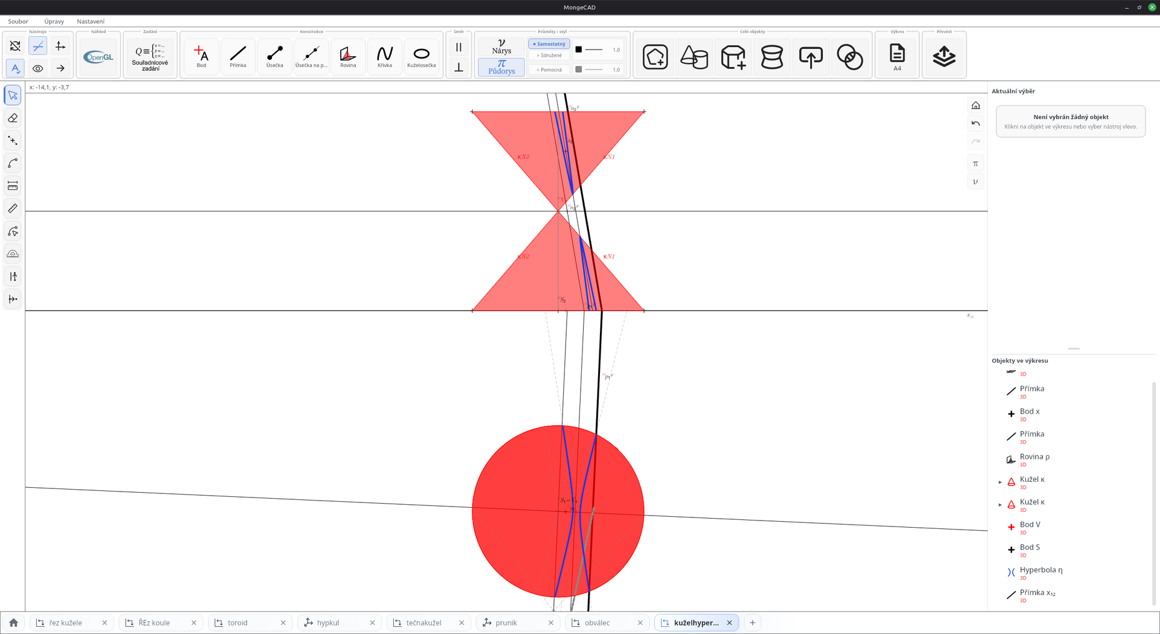Image resolution: width=1160 pixels, height=634 pixels.
Task: Pick the eraser tool in left sidebar
Action: (13, 118)
